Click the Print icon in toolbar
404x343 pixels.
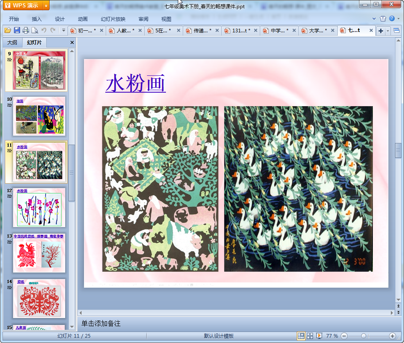(26, 30)
